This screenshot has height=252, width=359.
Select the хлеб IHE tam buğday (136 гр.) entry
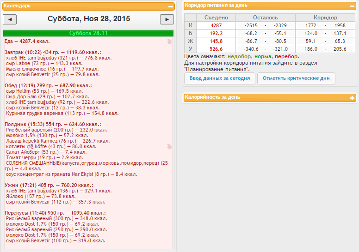[x=59, y=191]
